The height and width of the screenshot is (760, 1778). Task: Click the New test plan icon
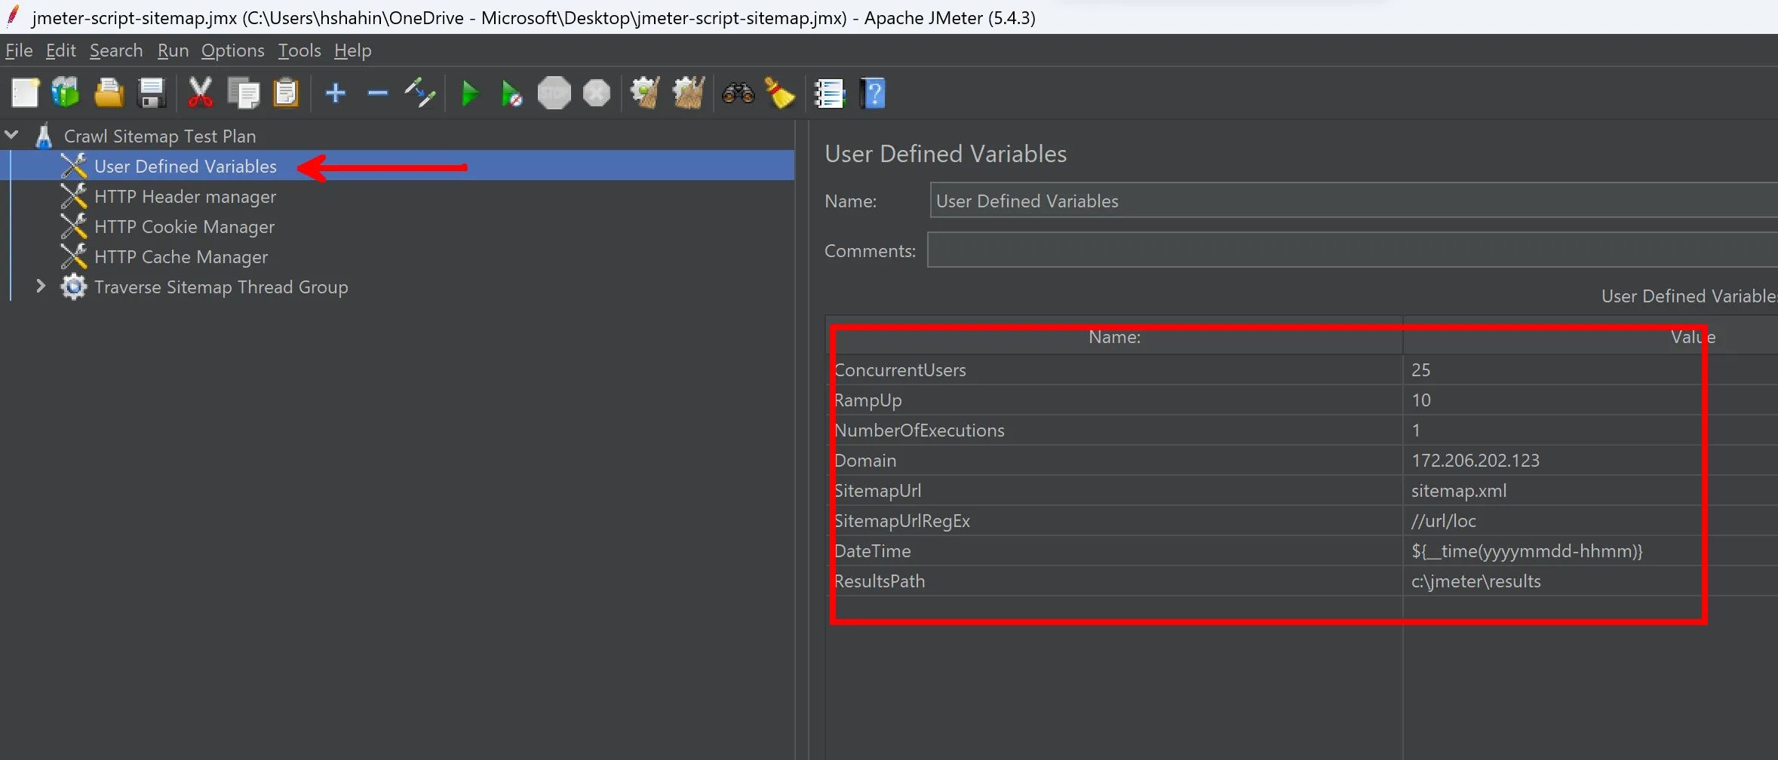coord(25,93)
